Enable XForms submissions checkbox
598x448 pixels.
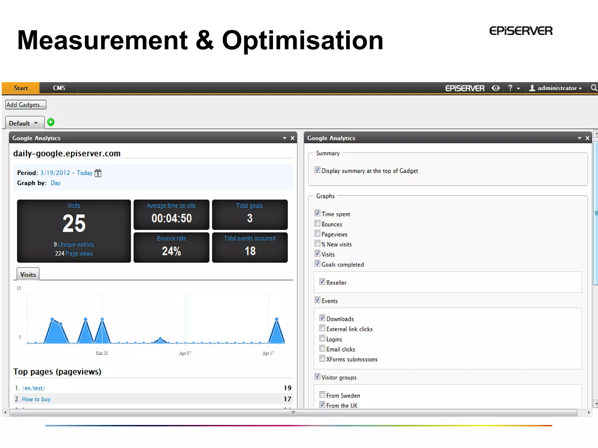click(x=322, y=358)
